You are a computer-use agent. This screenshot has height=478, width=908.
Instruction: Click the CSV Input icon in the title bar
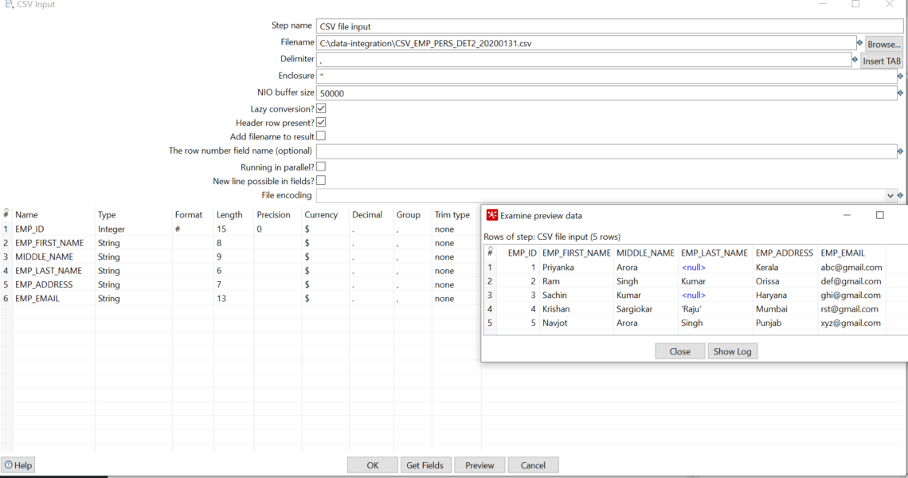tap(7, 5)
